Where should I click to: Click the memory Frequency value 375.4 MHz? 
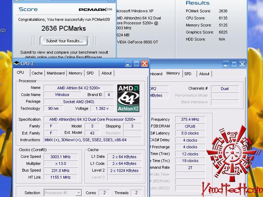[190, 120]
